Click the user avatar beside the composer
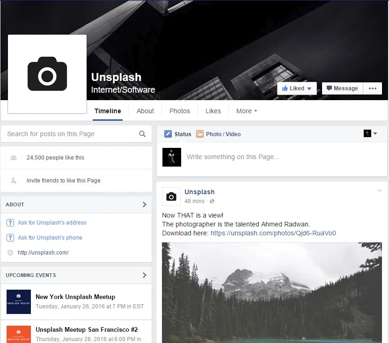Viewport: 389px width, 343px height. coord(172,157)
